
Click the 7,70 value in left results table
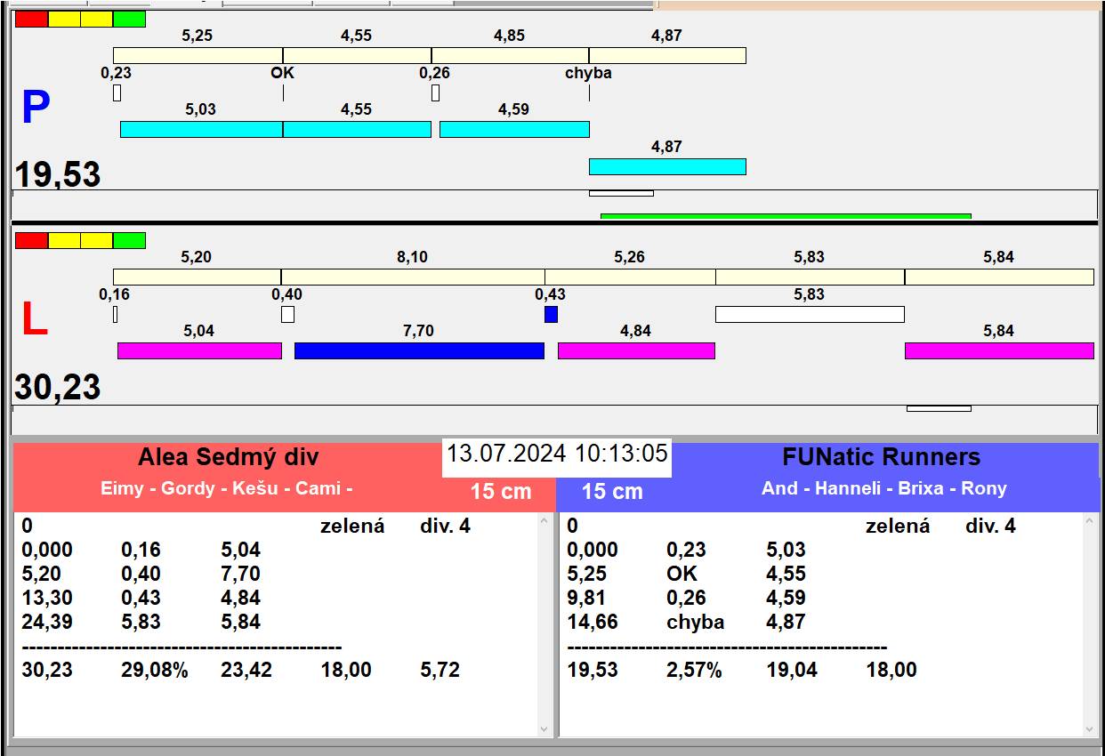pos(241,574)
